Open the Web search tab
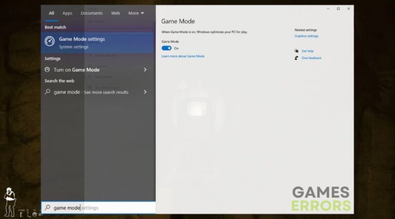This screenshot has height=219, width=395. pyautogui.click(x=116, y=13)
